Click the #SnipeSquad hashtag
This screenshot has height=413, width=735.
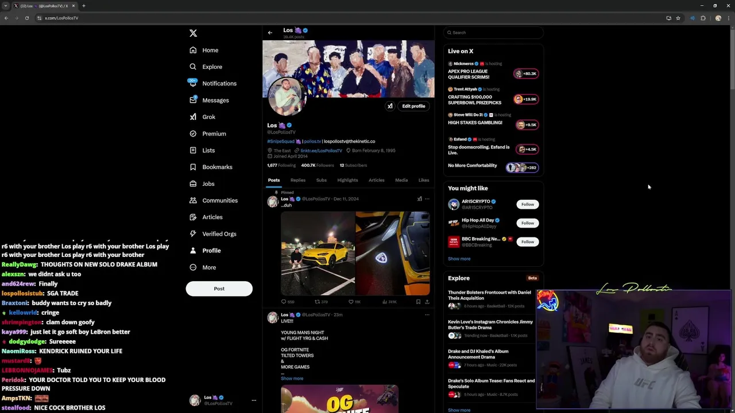click(x=281, y=141)
